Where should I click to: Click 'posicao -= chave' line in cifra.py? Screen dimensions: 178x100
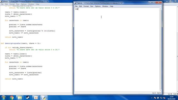tap(18, 69)
